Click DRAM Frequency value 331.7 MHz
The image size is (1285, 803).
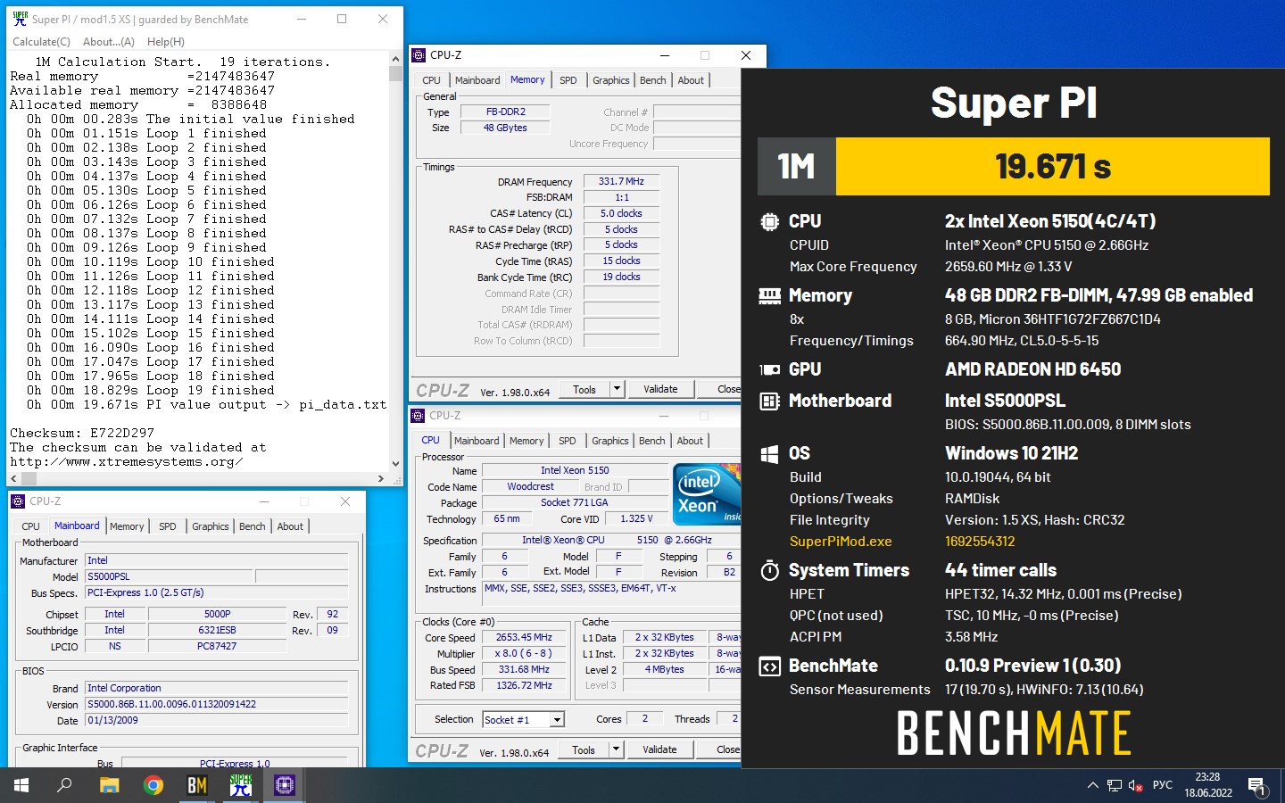click(621, 181)
